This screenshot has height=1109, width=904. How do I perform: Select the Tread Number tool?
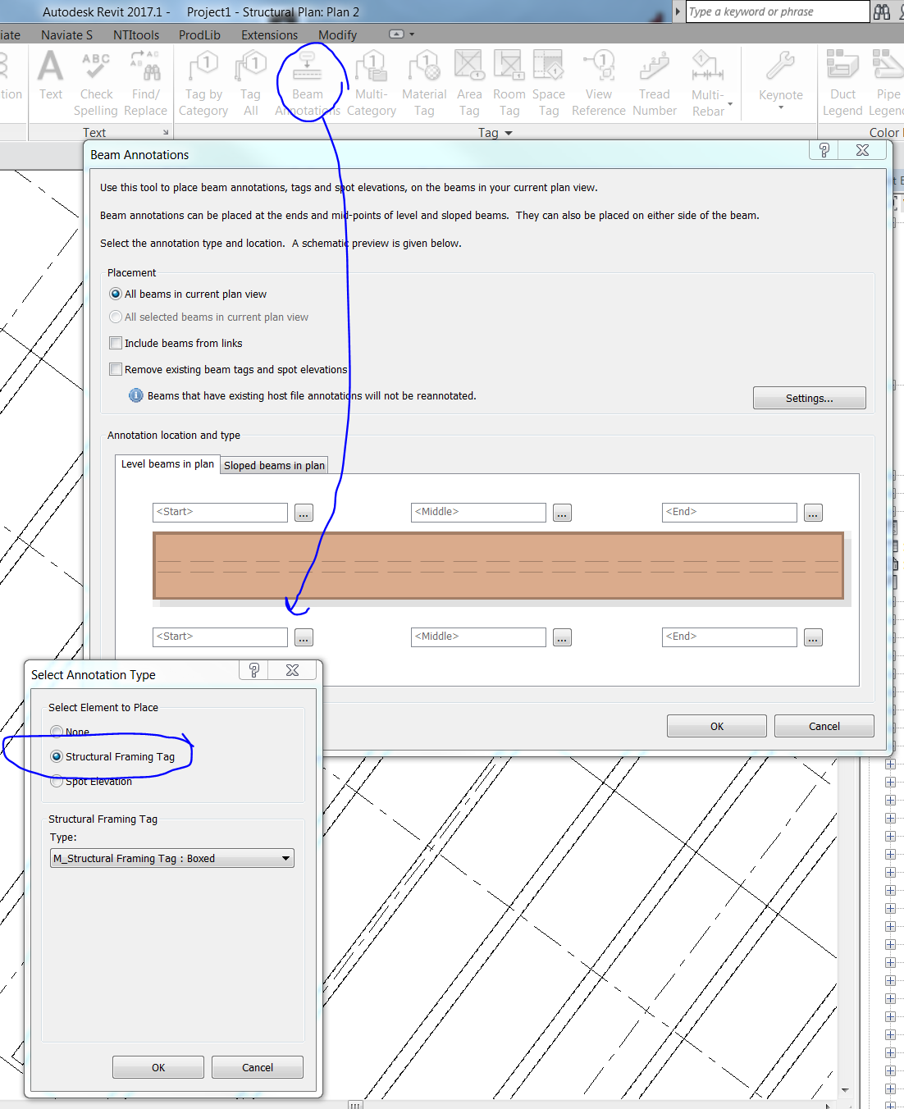click(654, 82)
